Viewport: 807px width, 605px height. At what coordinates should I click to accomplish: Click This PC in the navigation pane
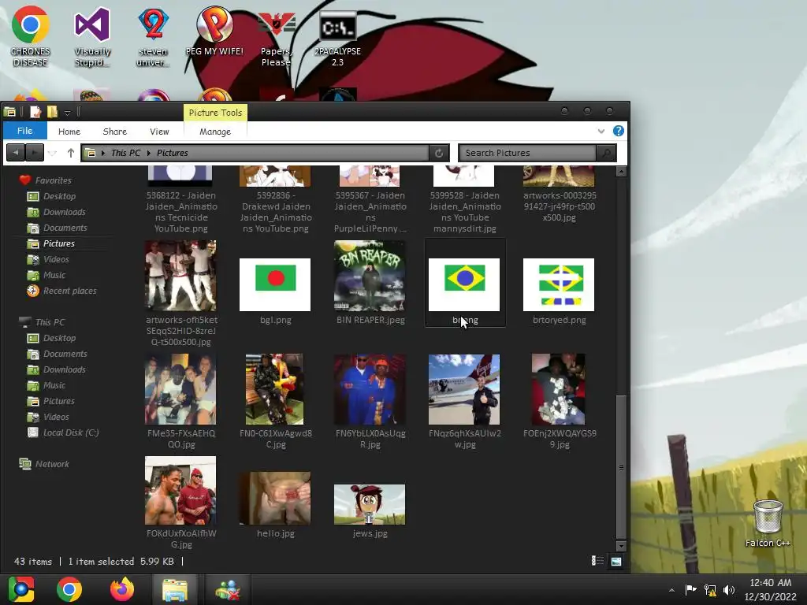click(50, 322)
